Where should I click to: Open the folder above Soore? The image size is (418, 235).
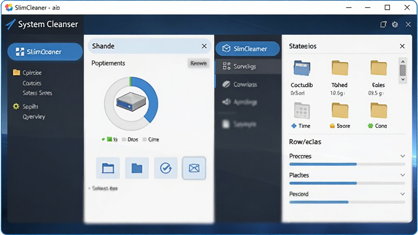tap(340, 111)
